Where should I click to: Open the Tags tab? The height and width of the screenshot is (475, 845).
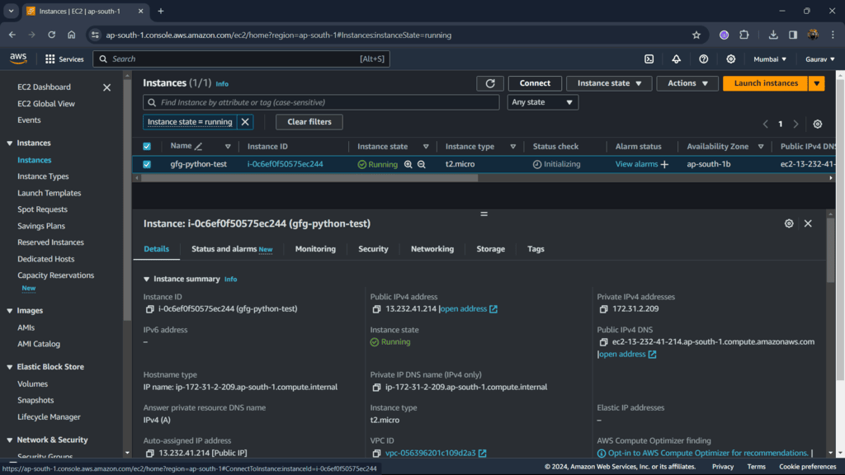click(536, 249)
